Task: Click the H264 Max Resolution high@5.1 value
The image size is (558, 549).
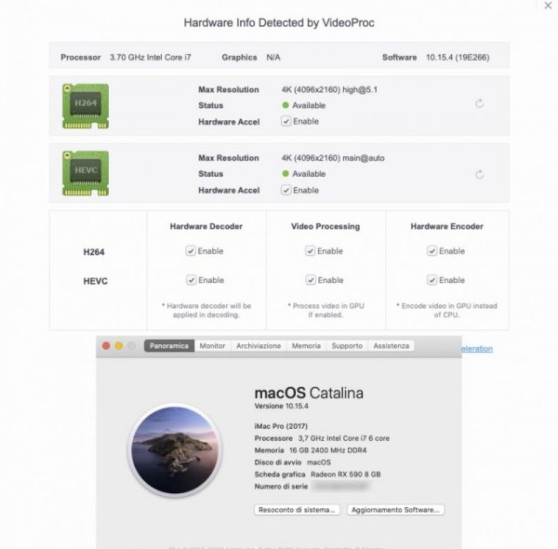Action: 329,89
